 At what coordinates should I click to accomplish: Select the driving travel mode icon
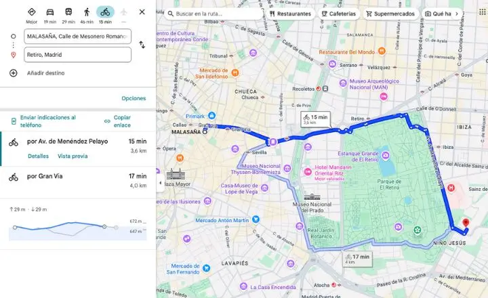point(49,12)
